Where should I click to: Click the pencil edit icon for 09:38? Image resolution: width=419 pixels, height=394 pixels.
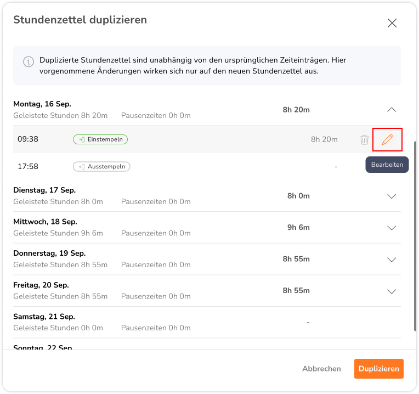coord(387,139)
